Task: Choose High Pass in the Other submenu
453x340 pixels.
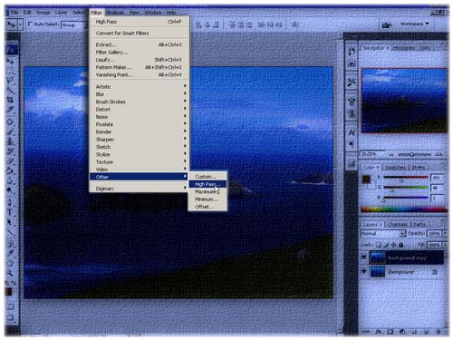Action: pyautogui.click(x=207, y=184)
